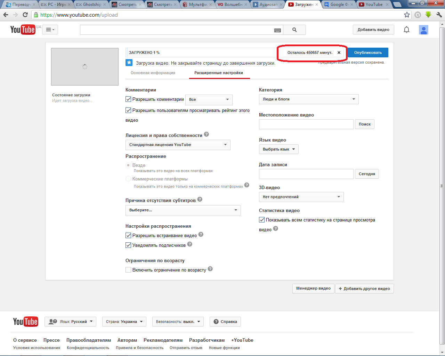Image resolution: width=445 pixels, height=356 pixels.
Task: Select 'Коммерческие платформы' radio button
Action: [128, 179]
